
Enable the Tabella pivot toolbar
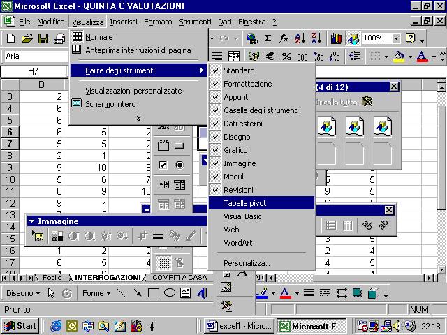tap(262, 203)
